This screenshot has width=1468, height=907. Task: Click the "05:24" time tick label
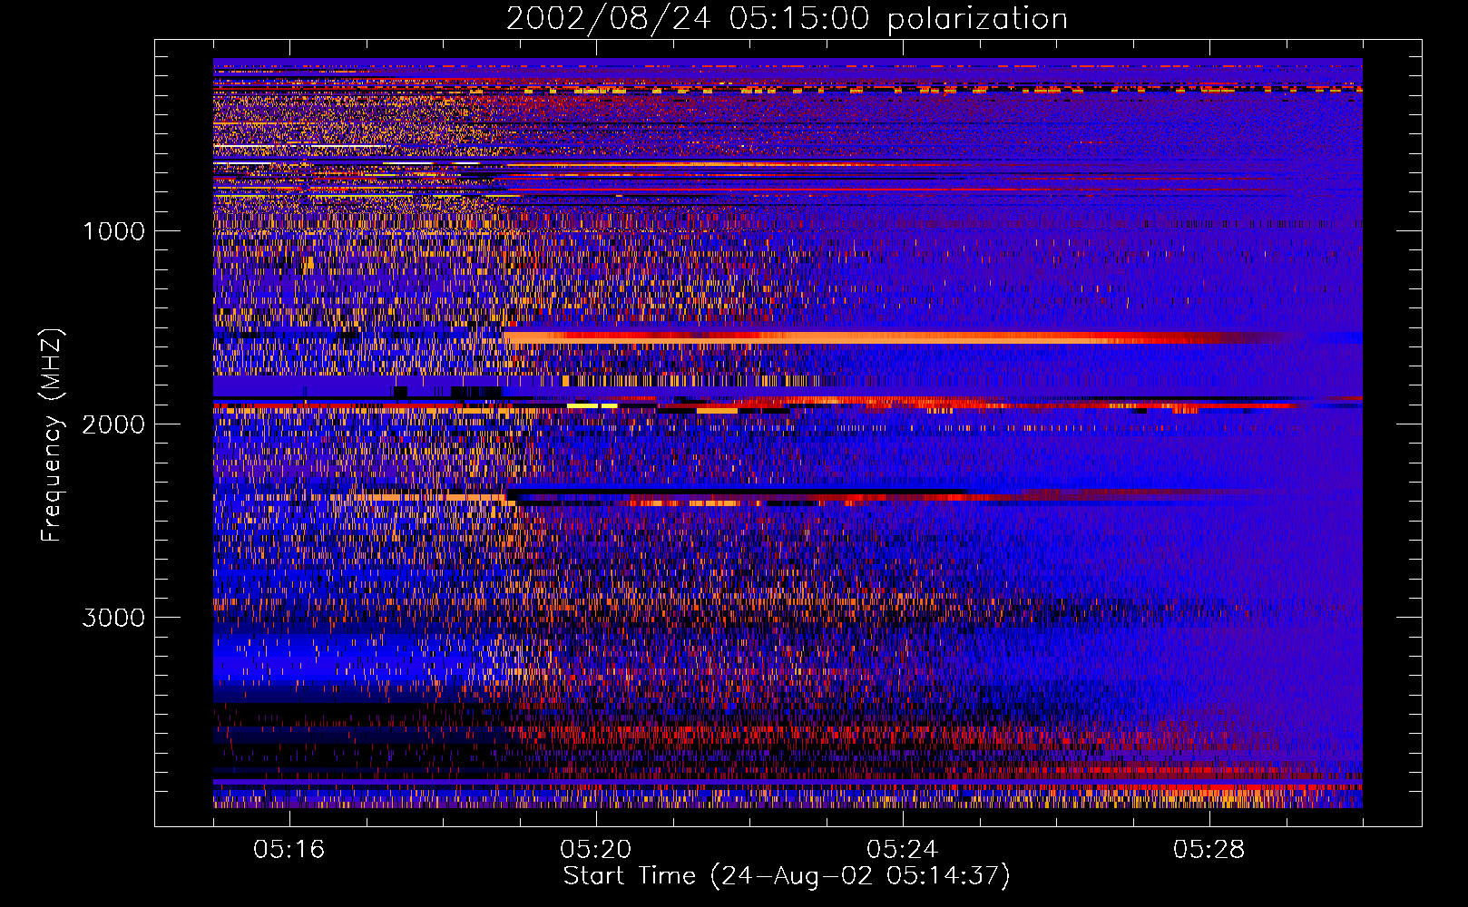[x=903, y=850]
